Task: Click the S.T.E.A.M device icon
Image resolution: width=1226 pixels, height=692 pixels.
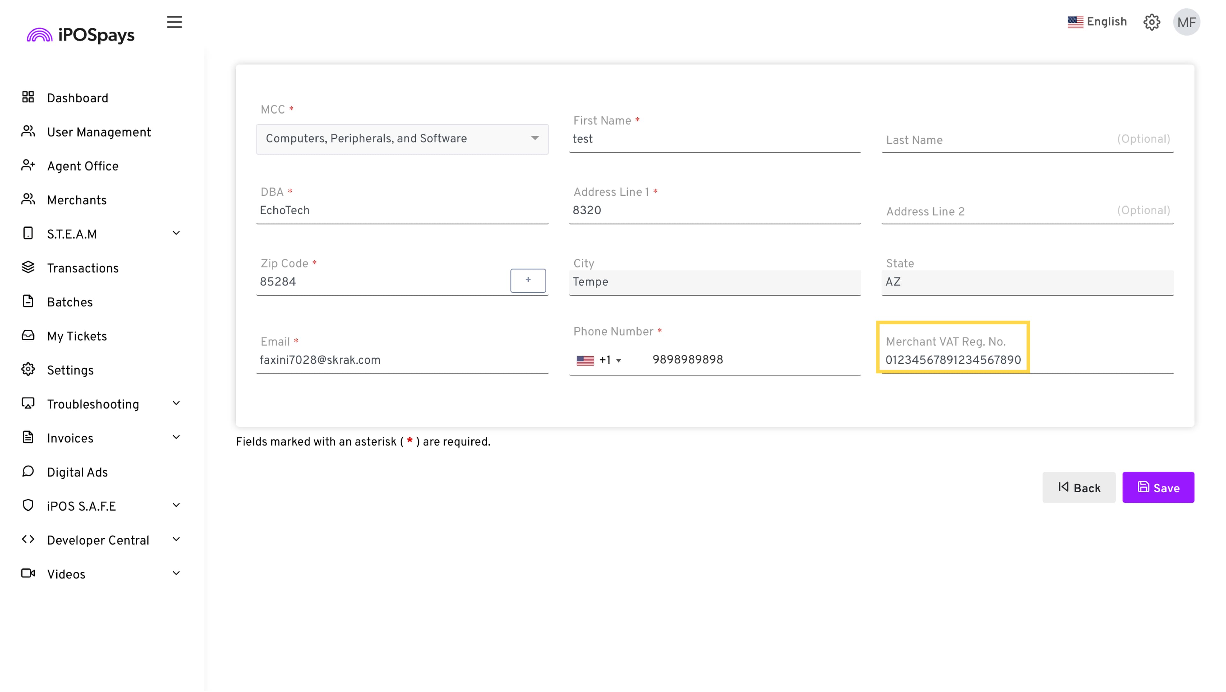Action: [x=28, y=233]
